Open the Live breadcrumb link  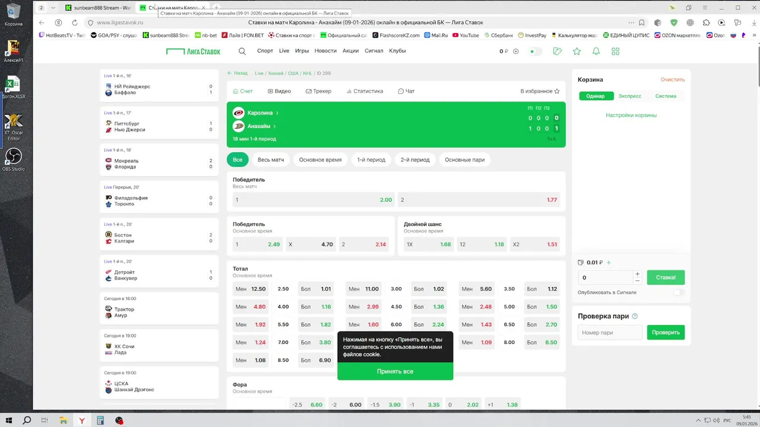coord(259,74)
